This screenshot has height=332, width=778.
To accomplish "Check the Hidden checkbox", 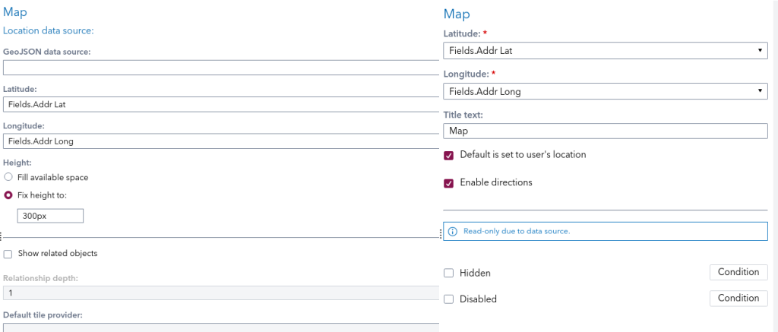I will coord(449,273).
